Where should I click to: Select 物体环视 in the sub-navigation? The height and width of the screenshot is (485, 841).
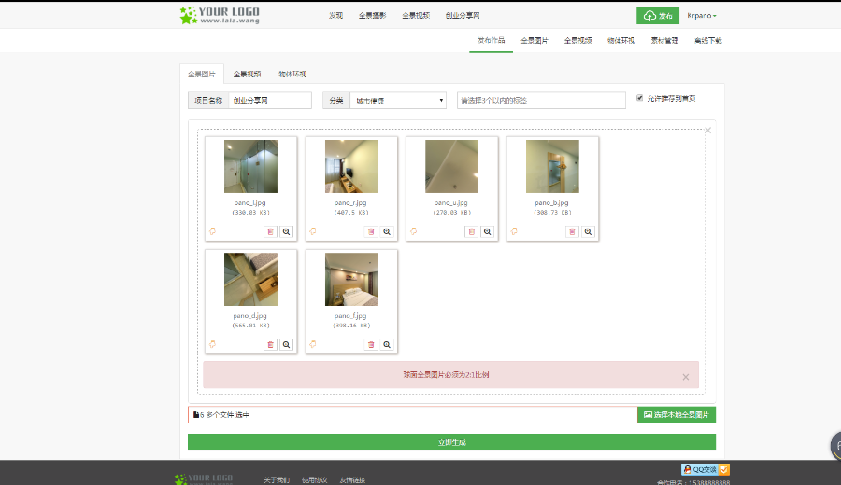(x=621, y=41)
